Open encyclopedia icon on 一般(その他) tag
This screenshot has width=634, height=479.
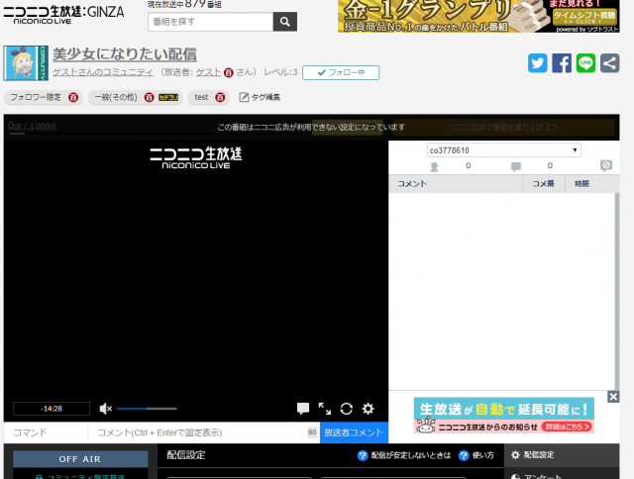tap(149, 97)
